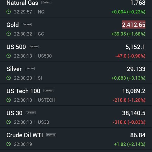Viewport: 152px width, 152px height.
Task: Click the clock icon in Gold row
Action: pyautogui.click(x=9, y=34)
